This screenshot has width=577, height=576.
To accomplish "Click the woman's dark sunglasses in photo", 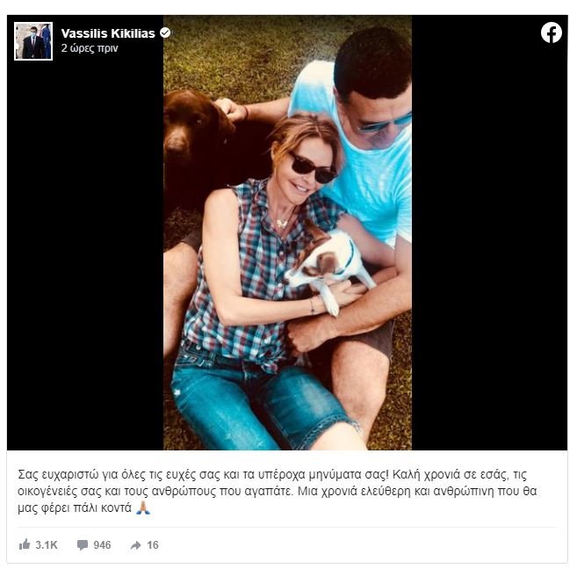I will click(x=312, y=169).
